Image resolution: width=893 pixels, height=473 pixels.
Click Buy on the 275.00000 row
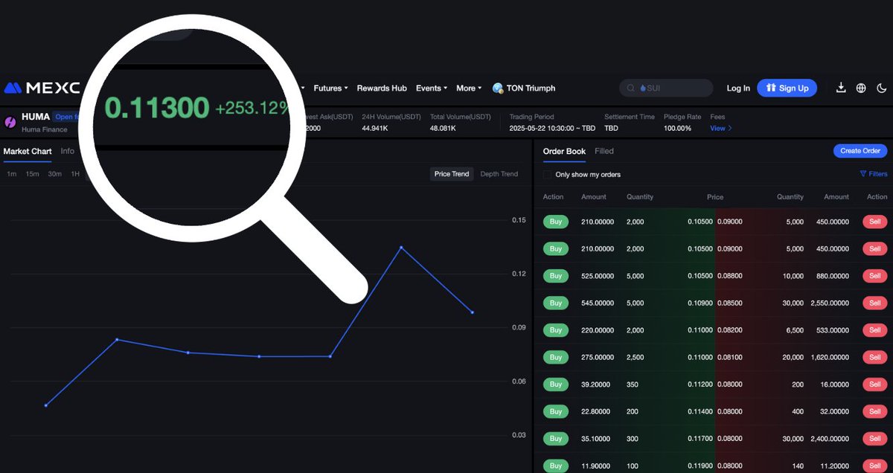click(556, 357)
